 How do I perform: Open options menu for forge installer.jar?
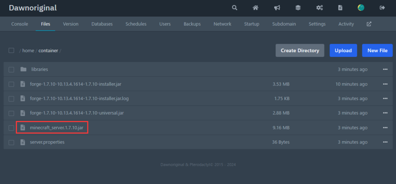coord(385,84)
